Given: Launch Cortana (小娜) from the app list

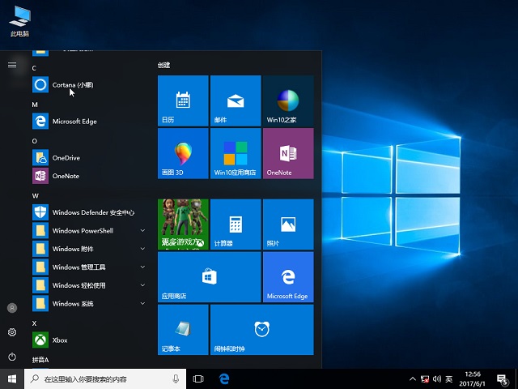Looking at the screenshot, I should 89,84.
